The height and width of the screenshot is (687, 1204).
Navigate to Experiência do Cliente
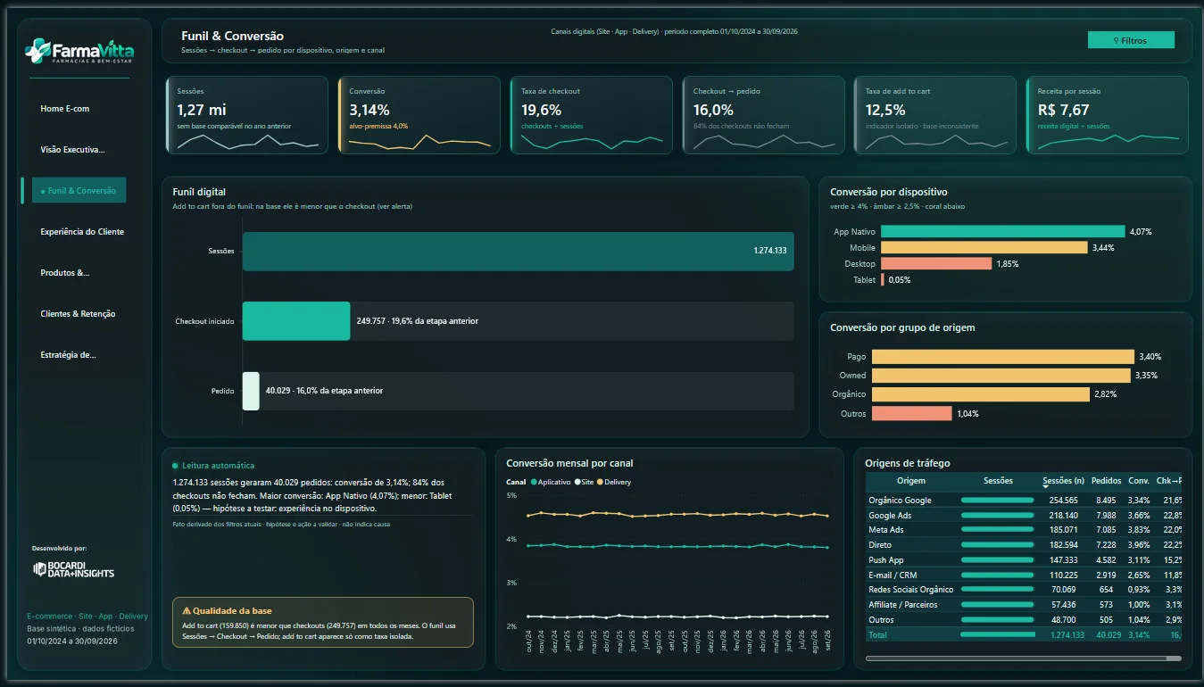coord(82,232)
